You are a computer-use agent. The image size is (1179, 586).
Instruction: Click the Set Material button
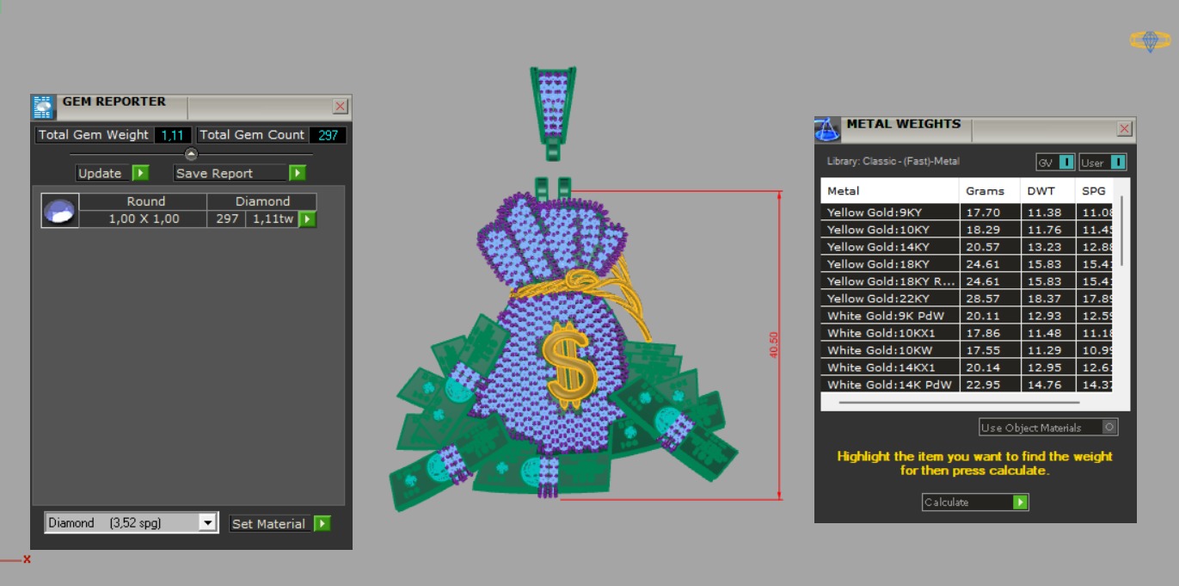coord(268,523)
